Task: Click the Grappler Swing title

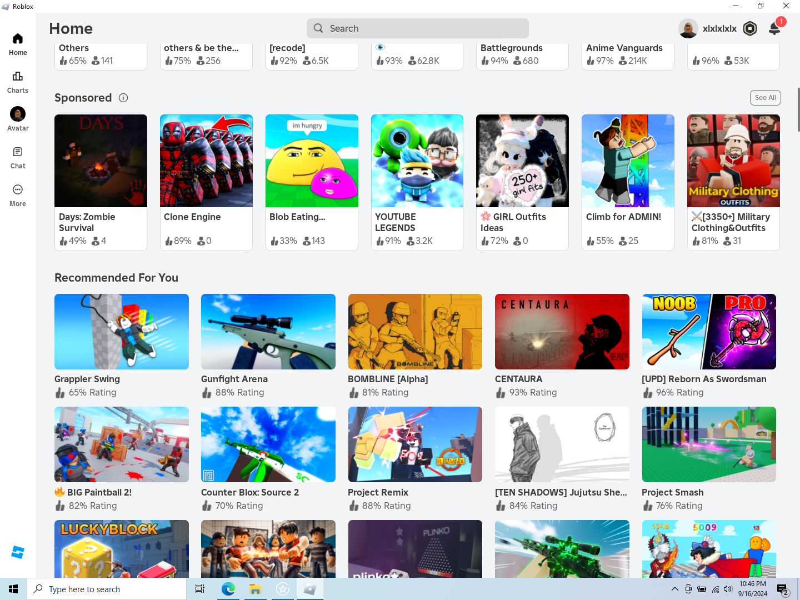Action: coord(87,379)
